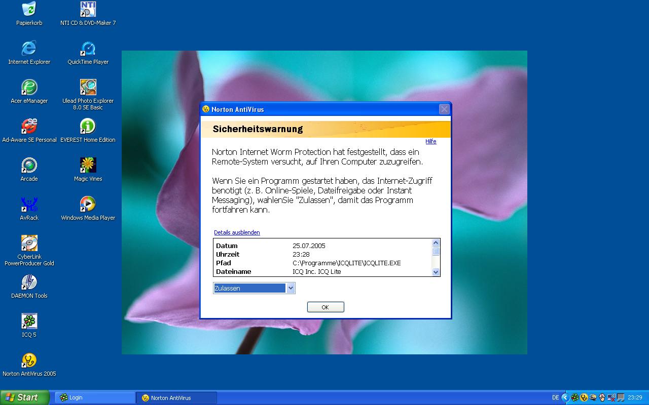
Task: Open the Windows Start menu
Action: (24, 398)
